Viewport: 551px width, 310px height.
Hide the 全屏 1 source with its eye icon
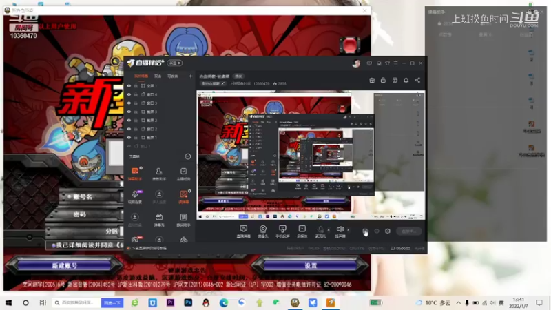[x=129, y=85]
